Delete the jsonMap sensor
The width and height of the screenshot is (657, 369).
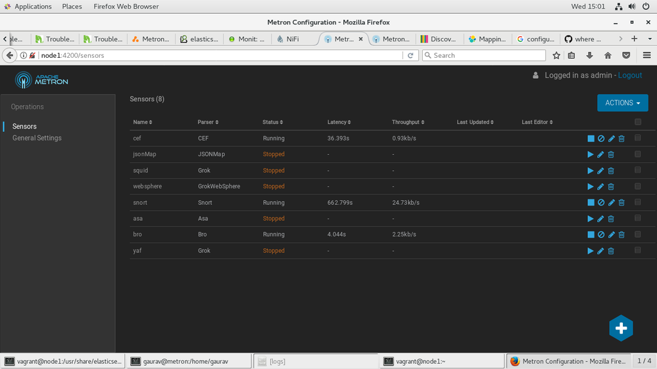pos(611,154)
